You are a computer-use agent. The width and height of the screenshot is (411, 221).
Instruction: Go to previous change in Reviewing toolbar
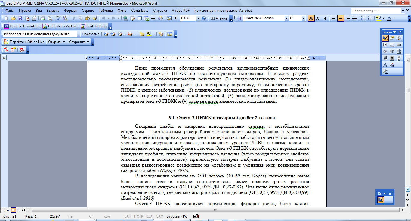coord(106,34)
